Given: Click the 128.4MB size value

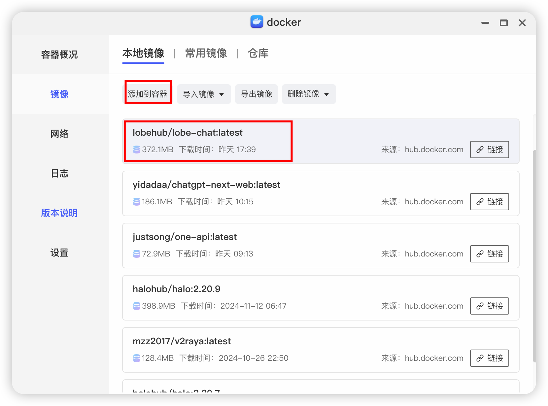Looking at the screenshot, I should coord(158,358).
